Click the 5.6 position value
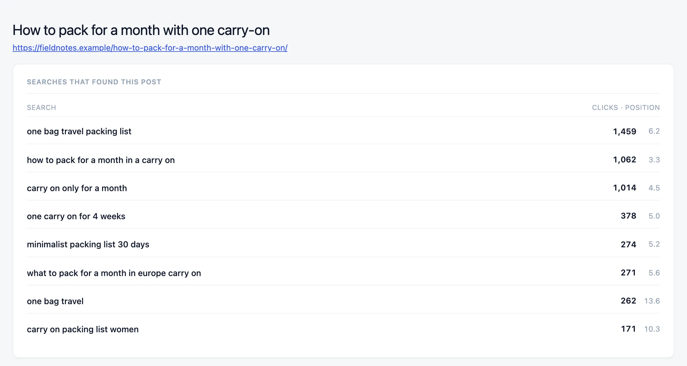This screenshot has width=687, height=366. pyautogui.click(x=654, y=273)
